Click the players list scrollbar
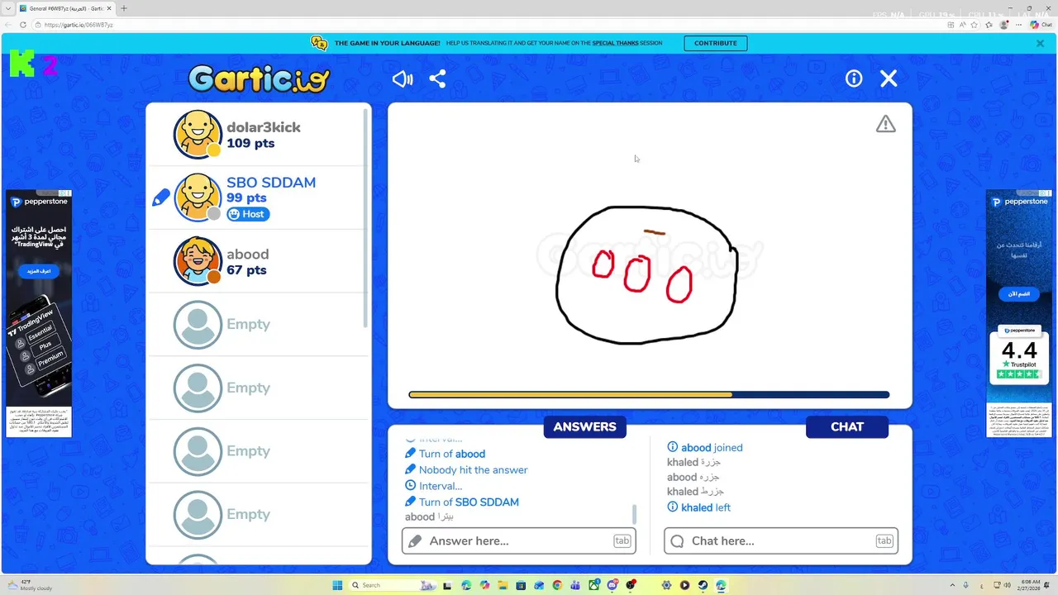Screen dimensions: 1058x595 pyautogui.click(x=365, y=219)
